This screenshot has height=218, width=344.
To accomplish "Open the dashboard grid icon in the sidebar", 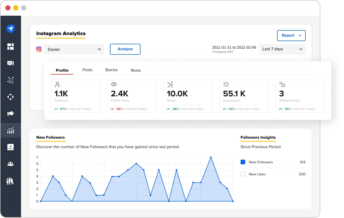I will click(11, 46).
